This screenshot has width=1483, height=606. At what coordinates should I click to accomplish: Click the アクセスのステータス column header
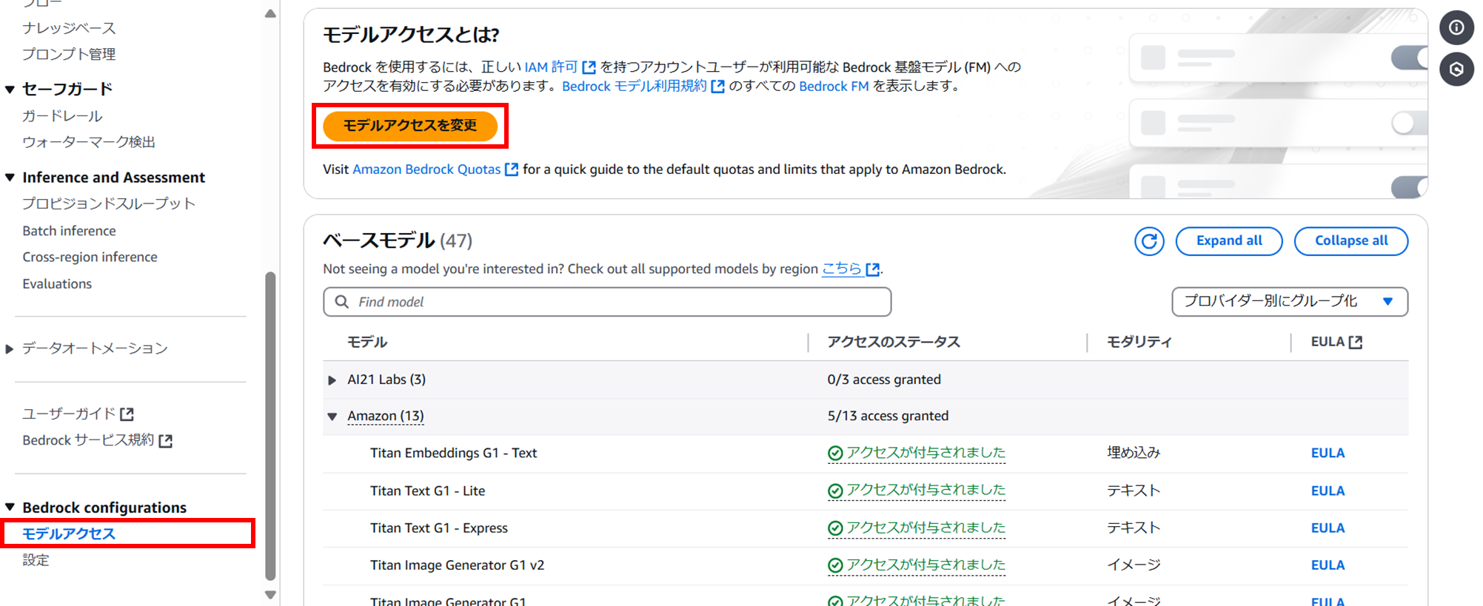[x=894, y=342]
